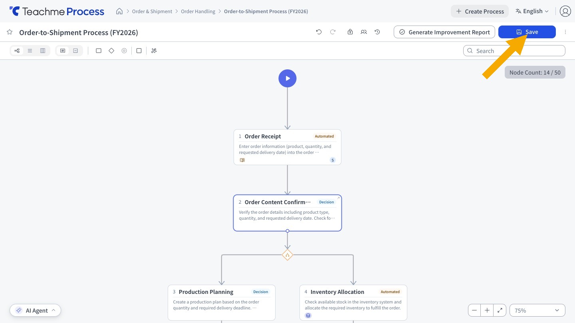Screen dimensions: 575x323
Task: Select the Inventory Allocation node title
Action: point(337,292)
